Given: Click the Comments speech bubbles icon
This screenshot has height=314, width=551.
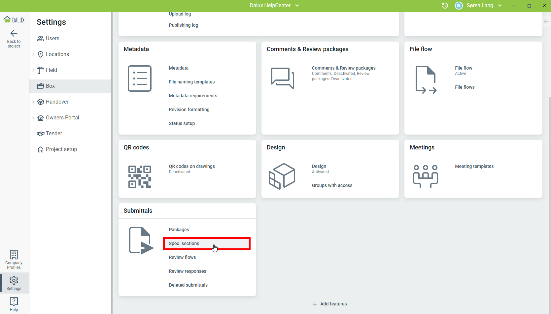Looking at the screenshot, I should (283, 78).
